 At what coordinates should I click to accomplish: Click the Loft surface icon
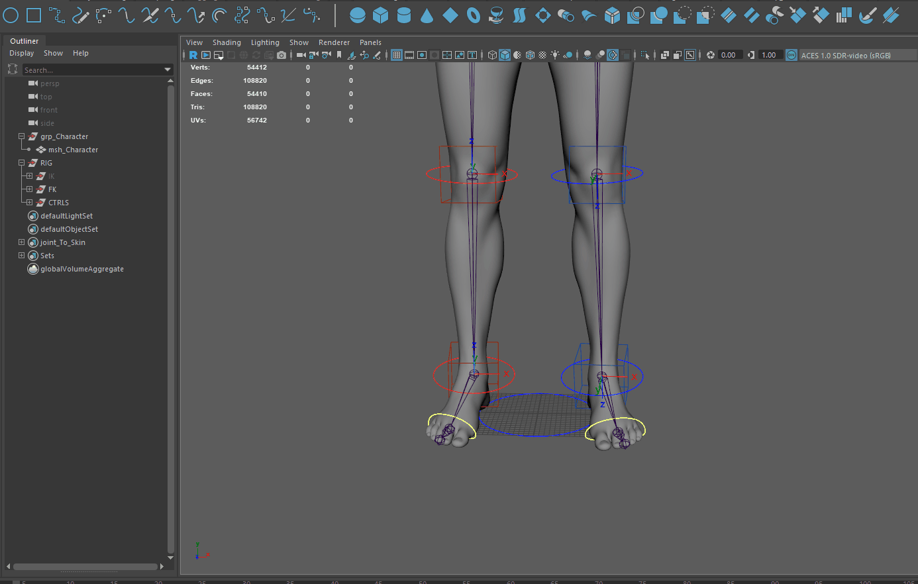coord(519,15)
